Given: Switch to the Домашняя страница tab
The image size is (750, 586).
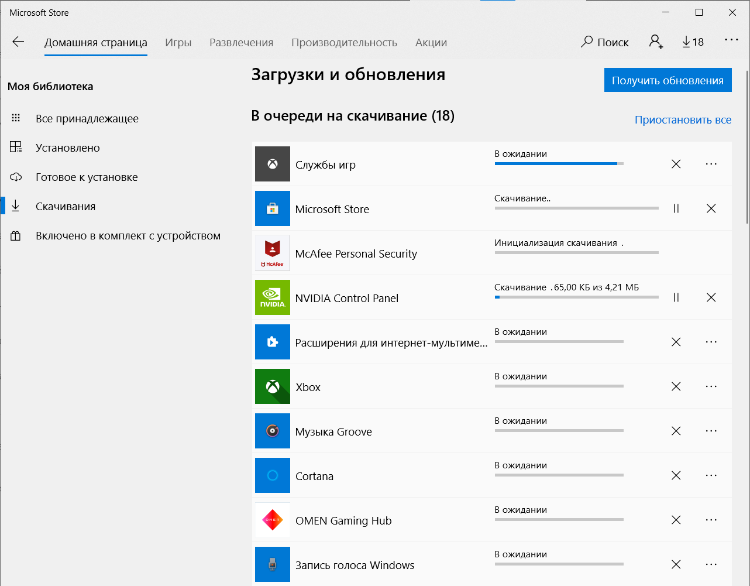Looking at the screenshot, I should click(96, 42).
